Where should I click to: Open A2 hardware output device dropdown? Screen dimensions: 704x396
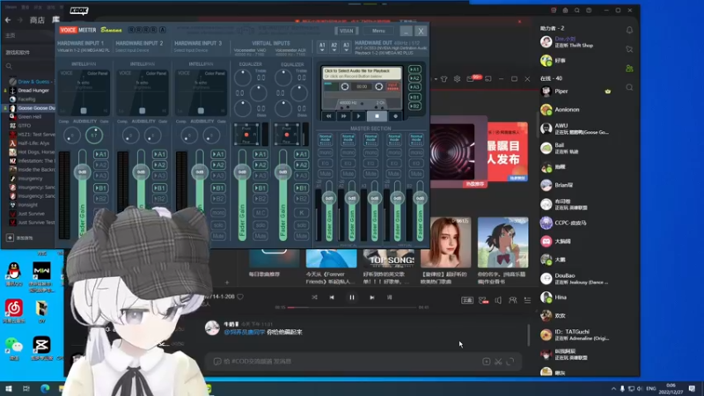[x=334, y=48]
